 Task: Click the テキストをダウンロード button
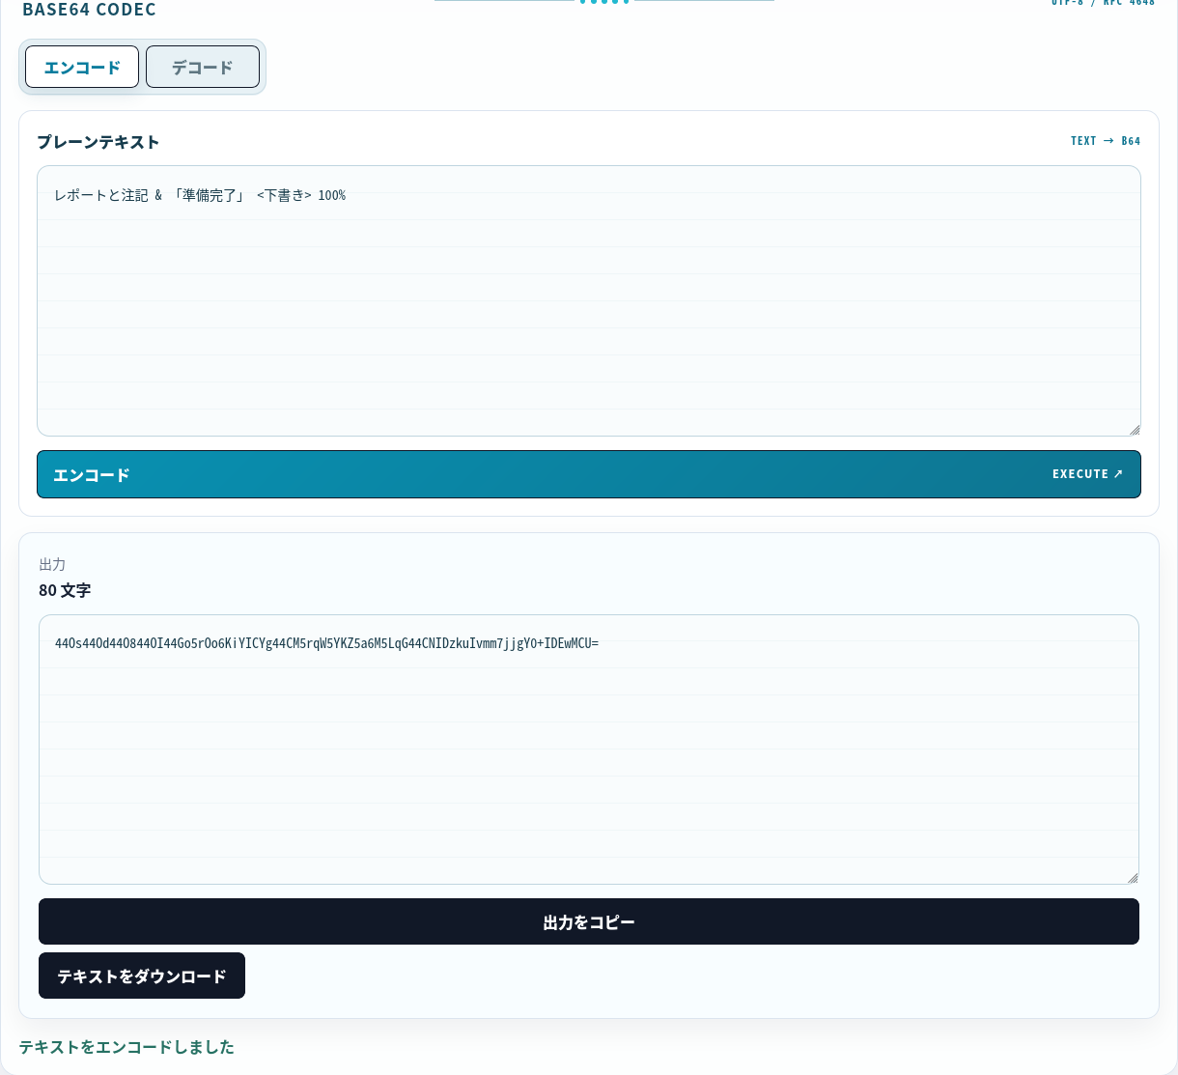pyautogui.click(x=142, y=976)
